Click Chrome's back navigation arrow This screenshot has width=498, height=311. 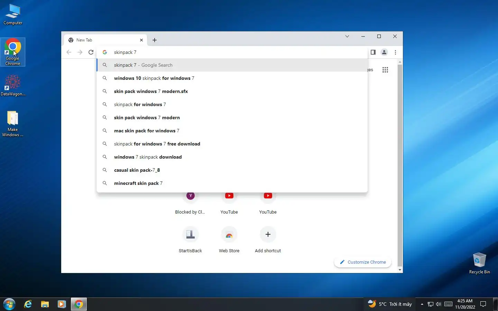[69, 52]
